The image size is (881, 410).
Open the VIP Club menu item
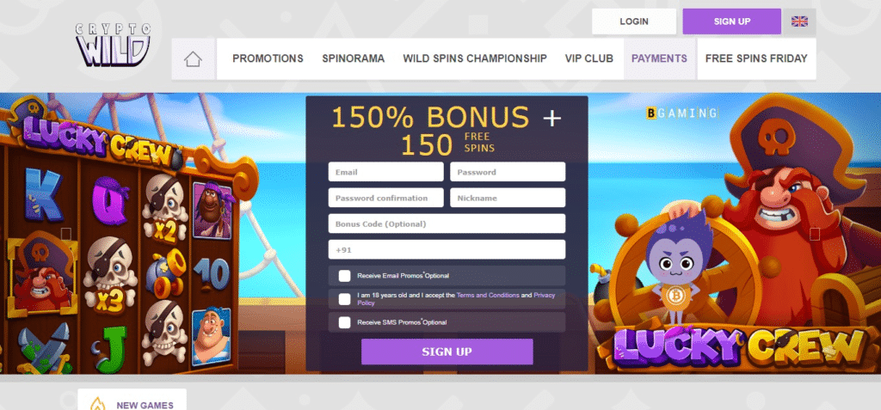(x=588, y=58)
